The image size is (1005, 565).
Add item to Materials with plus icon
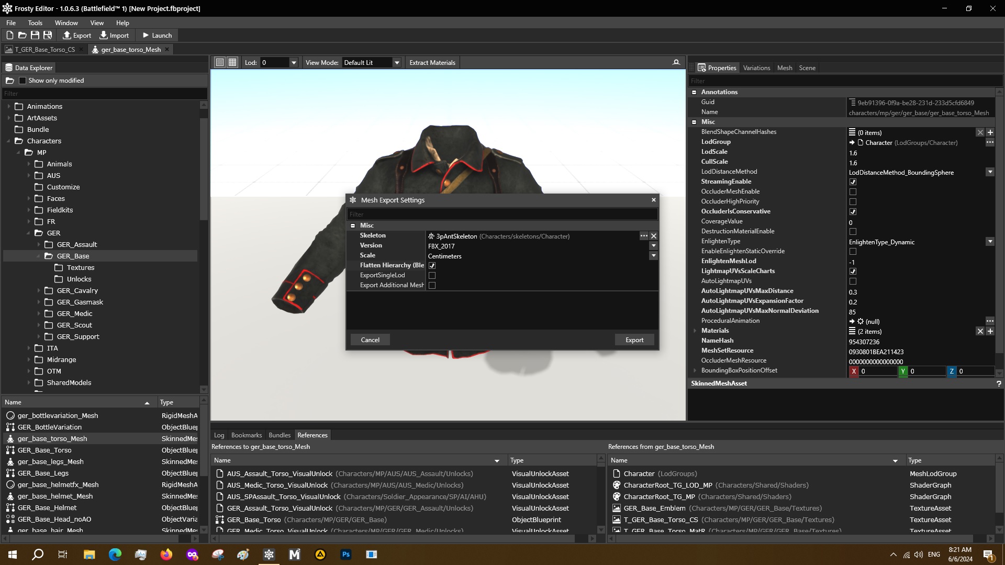pyautogui.click(x=990, y=331)
